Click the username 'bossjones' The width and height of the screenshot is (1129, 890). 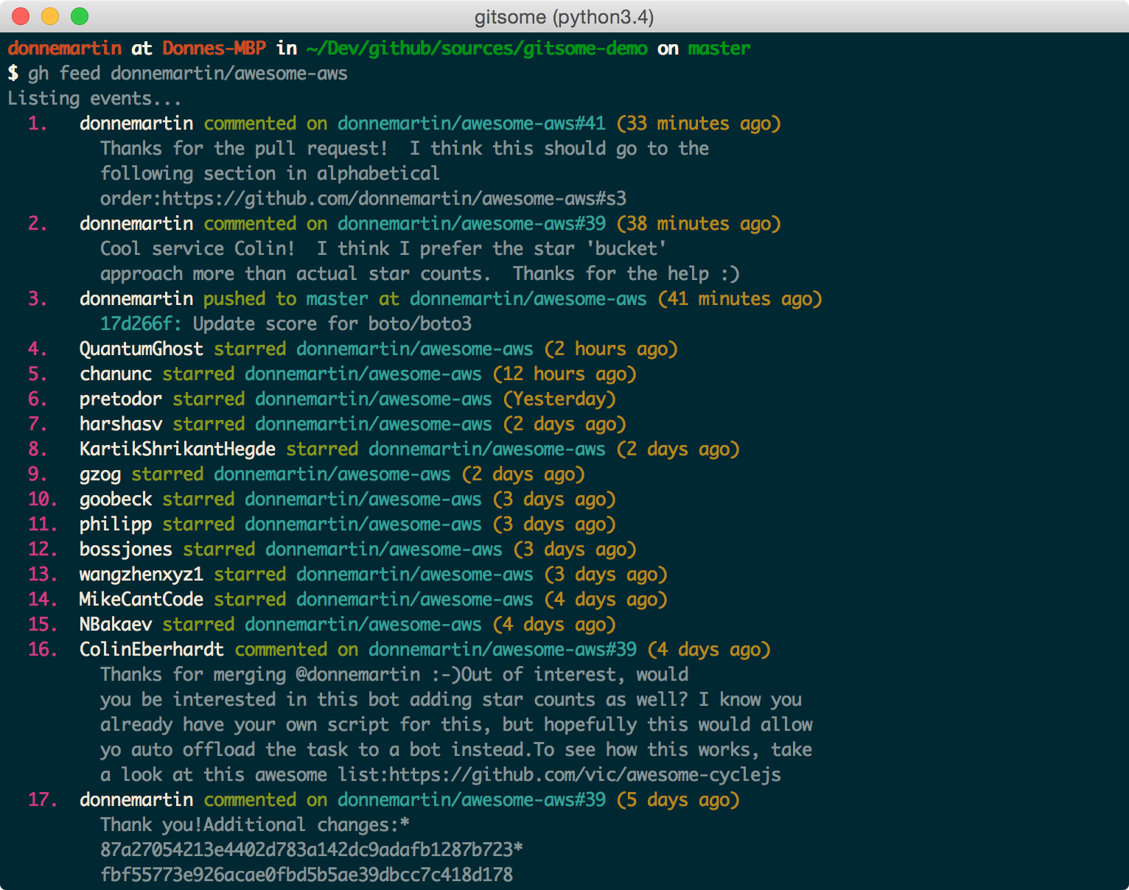pyautogui.click(x=126, y=550)
